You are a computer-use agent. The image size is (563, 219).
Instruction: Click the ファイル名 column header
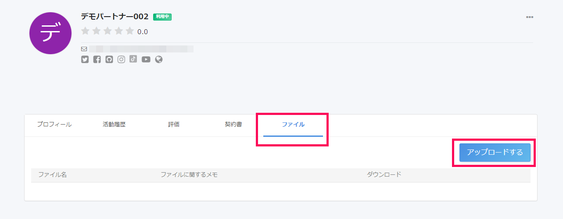(x=52, y=175)
